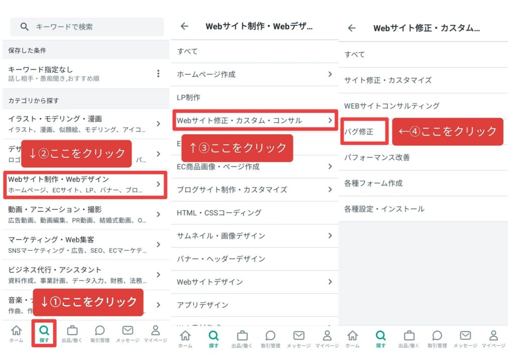Open 動画・アニメーション・撮影 category row
This screenshot has height=364, width=514.
coord(86,214)
